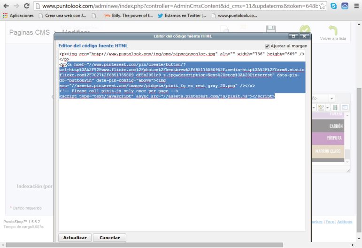Click the floppy disk save icon behind the dialog
The image size is (362, 248).
[270, 29]
